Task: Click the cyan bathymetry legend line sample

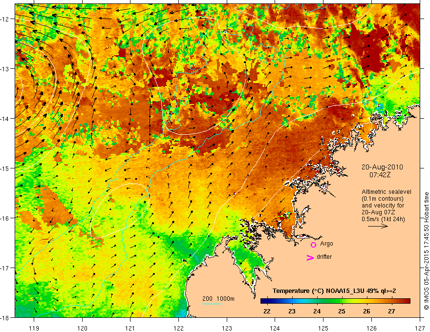Action: click(x=212, y=304)
